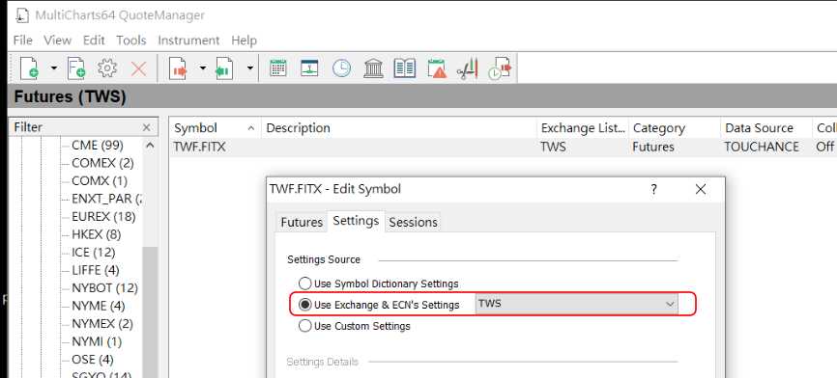Switch to the Sessions tab
Viewport: 837px width, 378px height.
point(413,222)
